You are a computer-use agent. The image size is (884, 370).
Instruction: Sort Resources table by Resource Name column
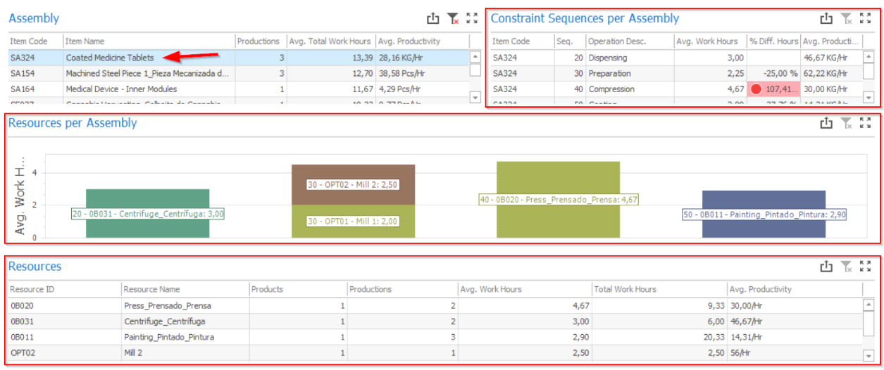tap(184, 289)
